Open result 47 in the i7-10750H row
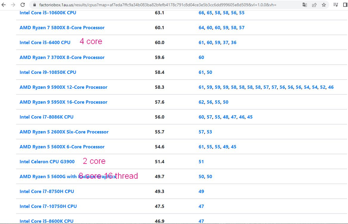 pos(201,206)
